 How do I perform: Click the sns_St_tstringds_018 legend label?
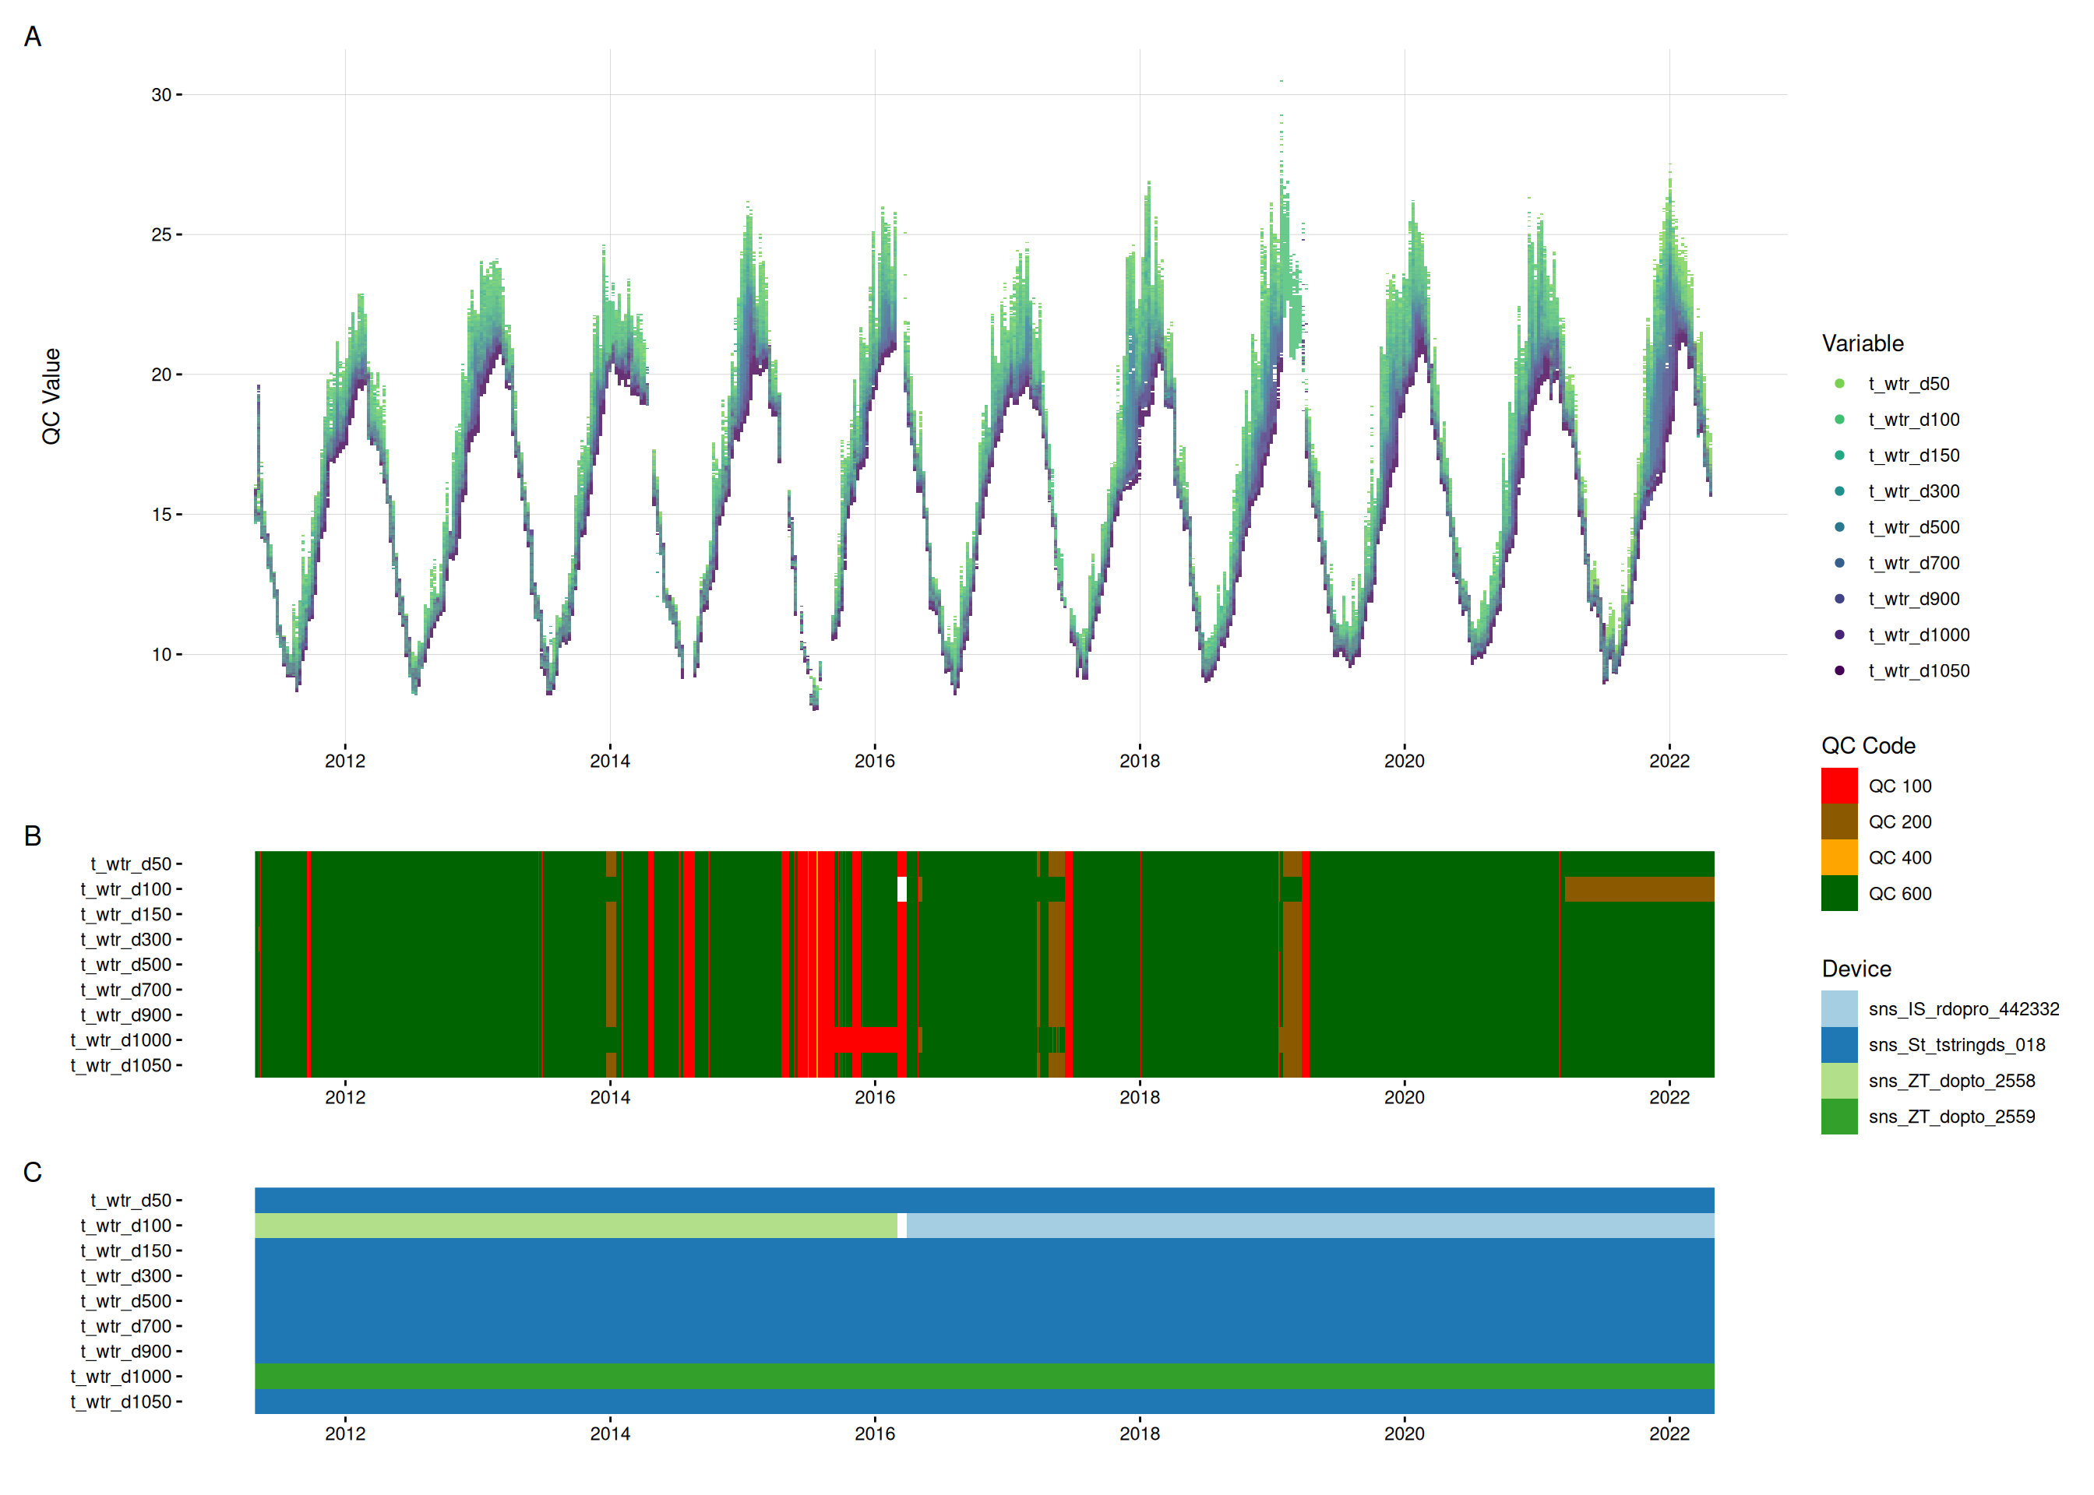1956,1045
